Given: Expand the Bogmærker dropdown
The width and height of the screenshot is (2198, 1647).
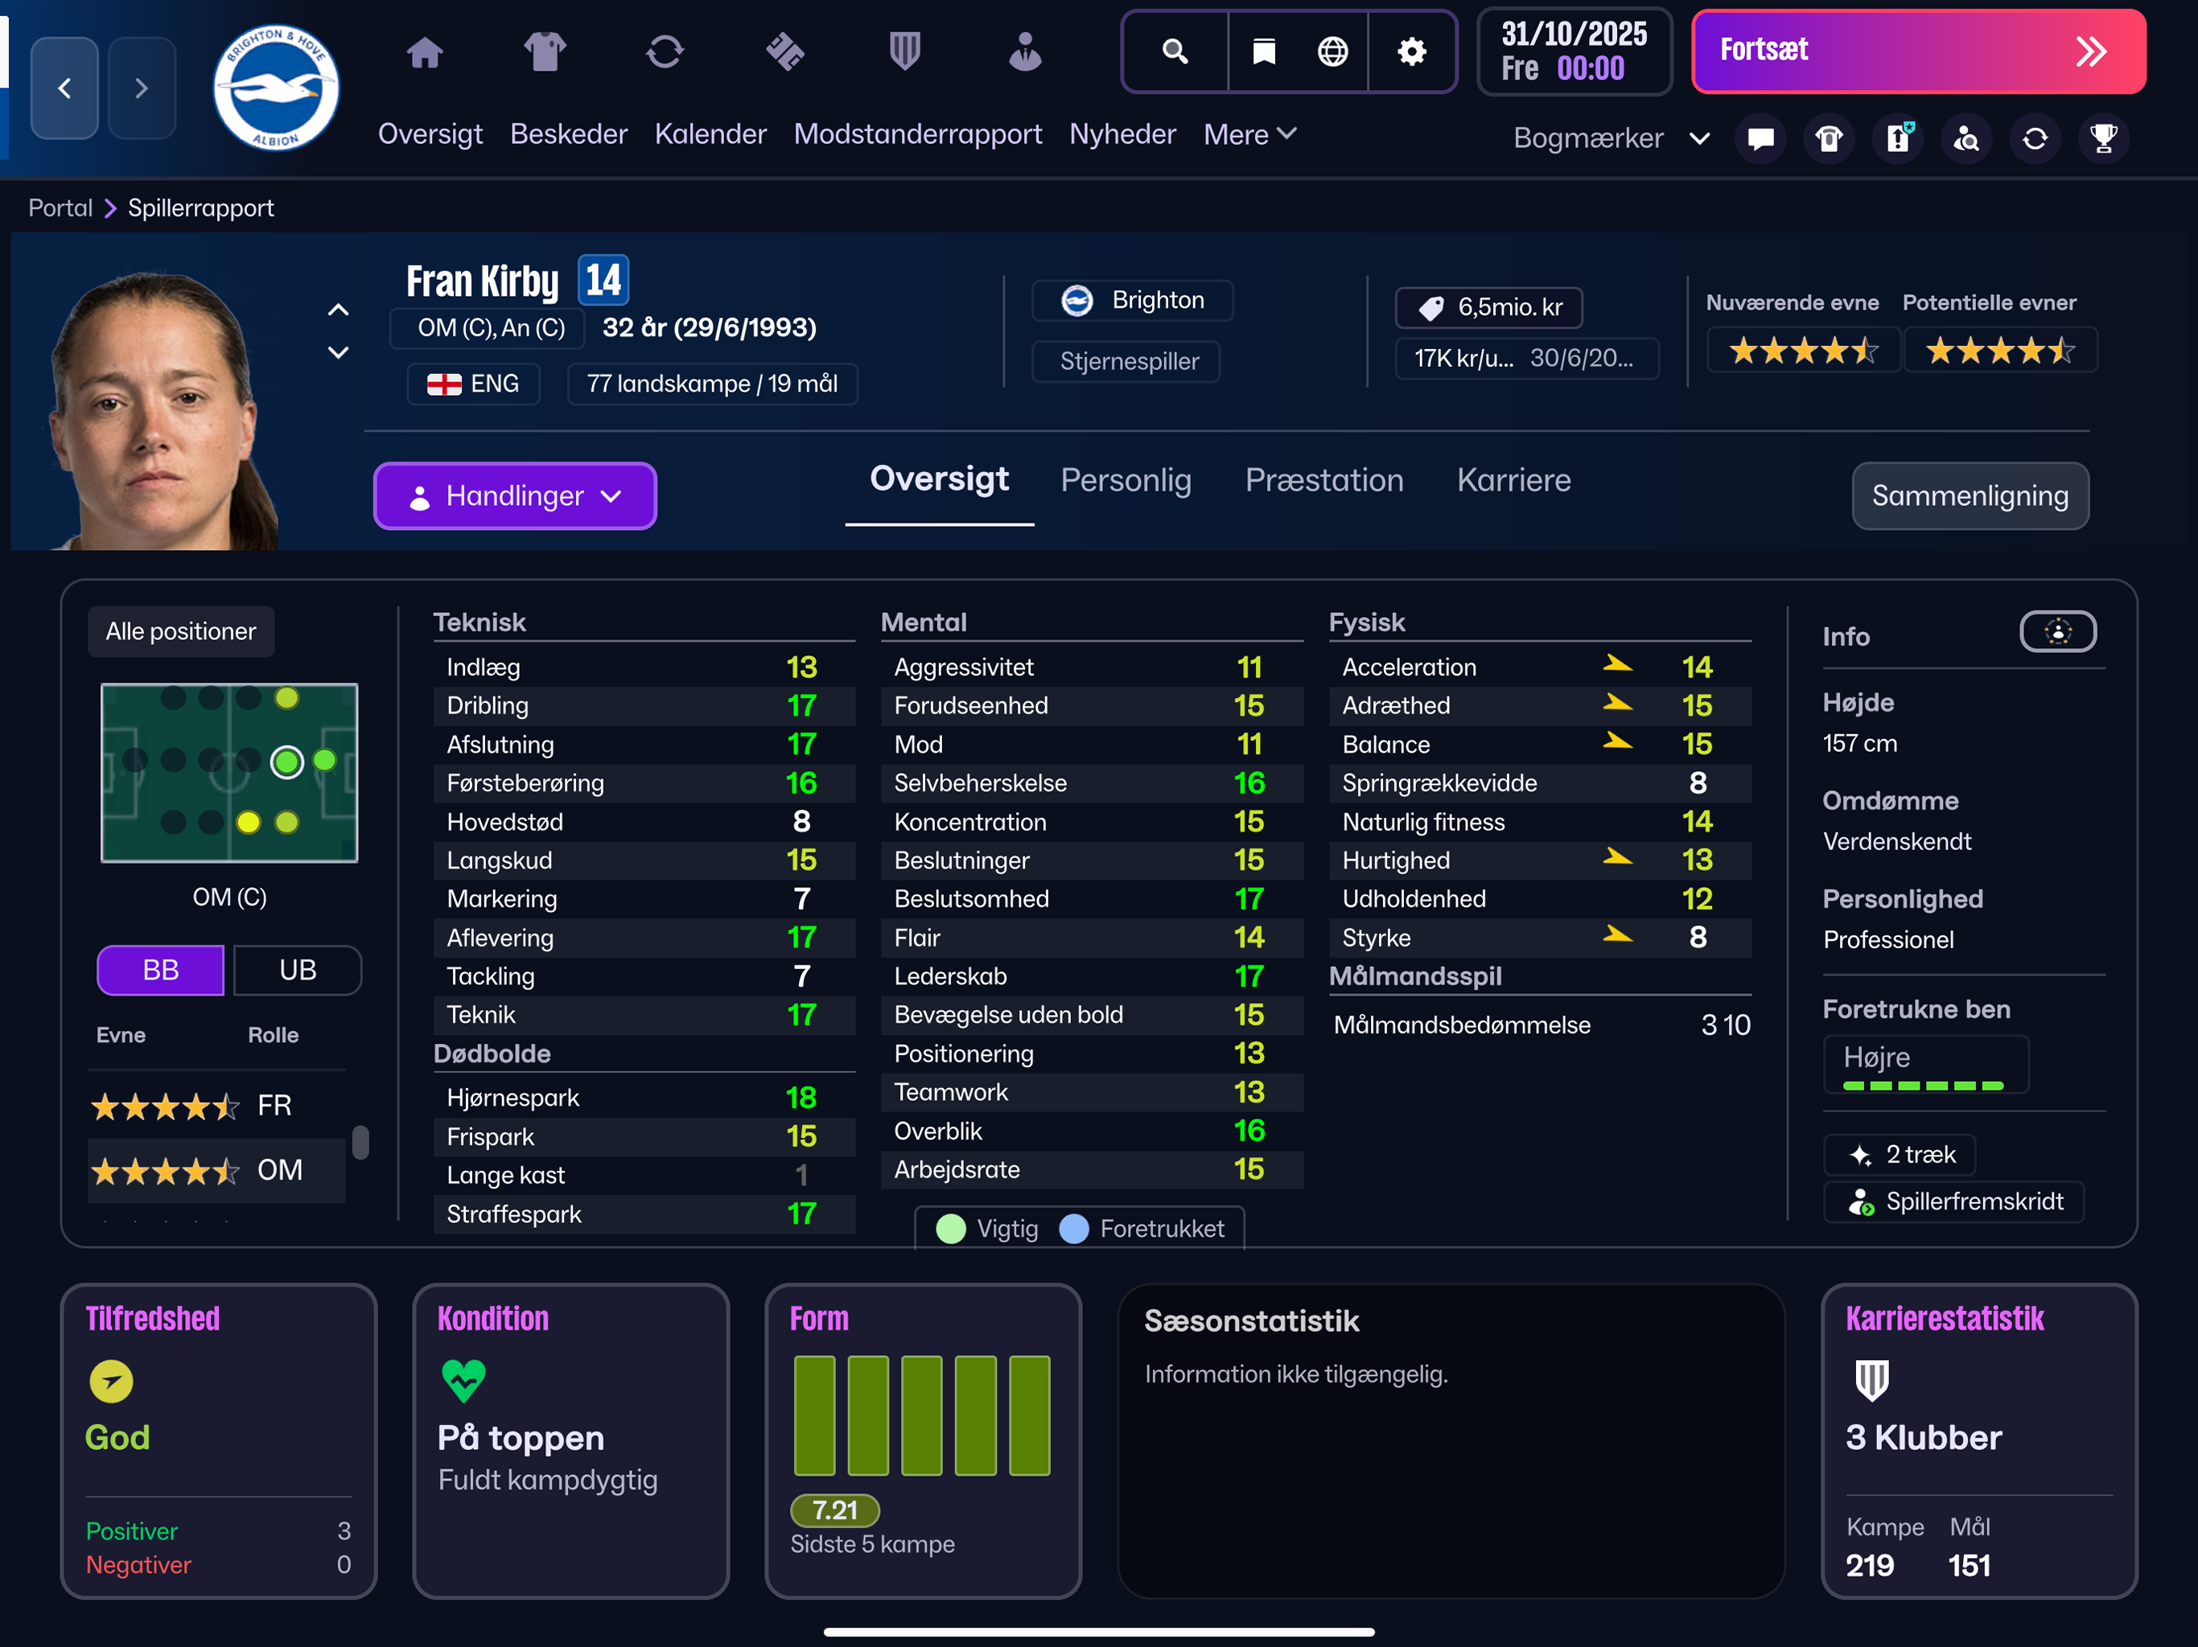Looking at the screenshot, I should click(1611, 138).
